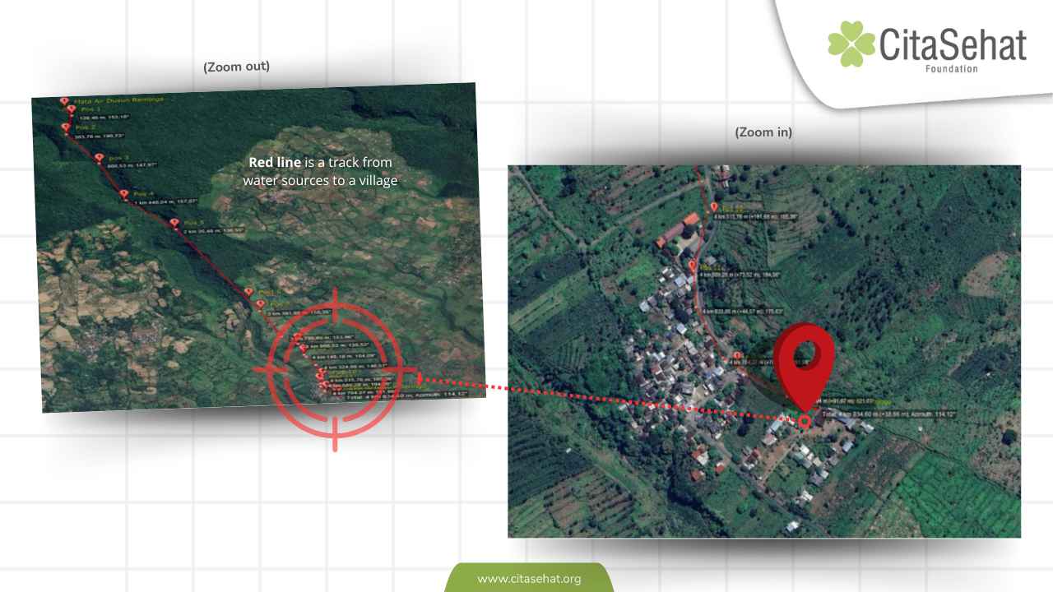The height and width of the screenshot is (592, 1053).
Task: Click pin beside orange-roofed building
Action: click(693, 266)
